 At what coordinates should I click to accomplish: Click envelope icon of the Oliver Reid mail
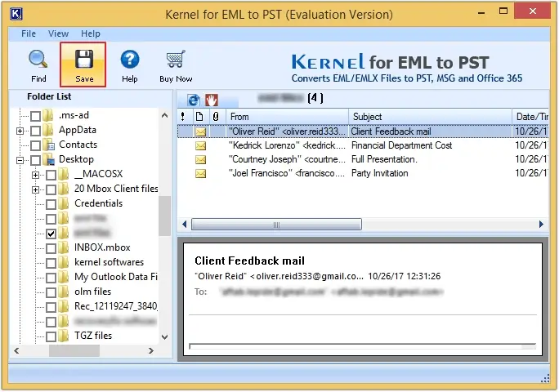point(201,131)
